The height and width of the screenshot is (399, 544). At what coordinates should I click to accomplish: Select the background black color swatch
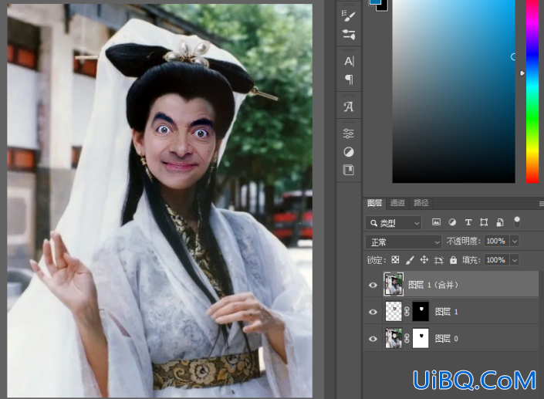coord(384,7)
